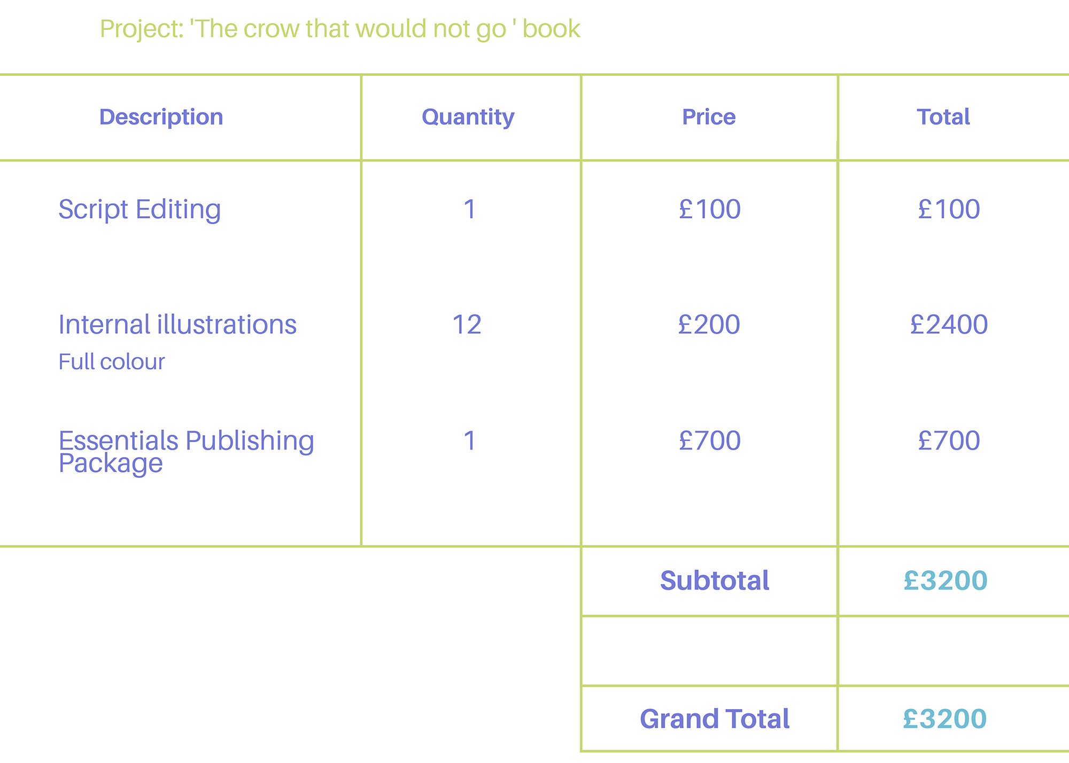Click the £200 price value
This screenshot has width=1069, height=763.
tap(709, 325)
